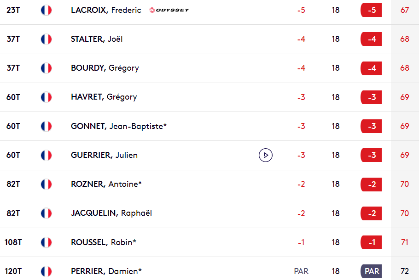The width and height of the screenshot is (419, 280).
Task: Click French flag beside Perrier, Damien
Action: coord(46,271)
